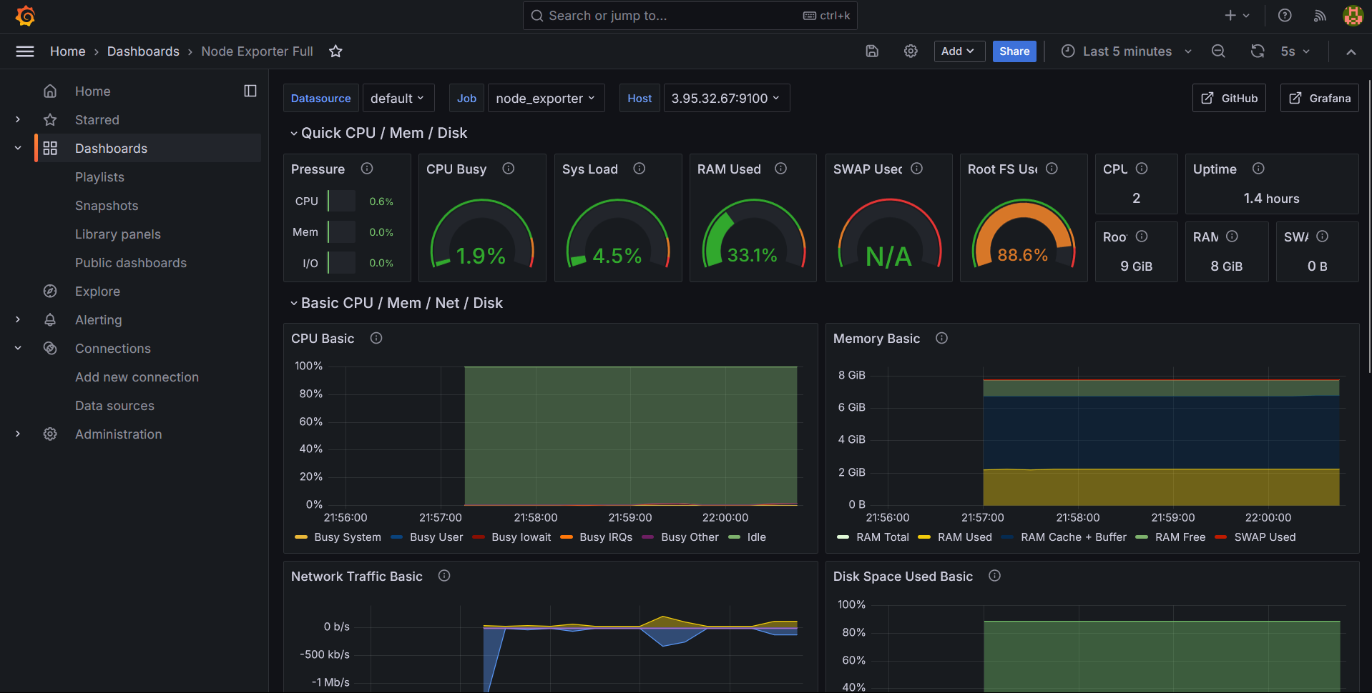Open the Datasource default dropdown

398,98
